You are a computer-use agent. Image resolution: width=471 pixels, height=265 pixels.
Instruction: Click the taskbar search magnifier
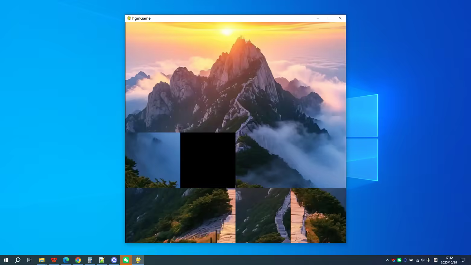click(18, 260)
